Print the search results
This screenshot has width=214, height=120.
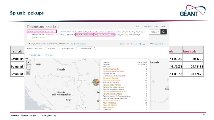point(140,44)
